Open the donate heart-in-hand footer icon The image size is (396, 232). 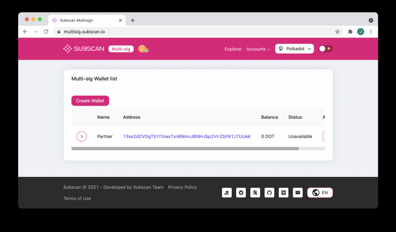[x=227, y=193]
